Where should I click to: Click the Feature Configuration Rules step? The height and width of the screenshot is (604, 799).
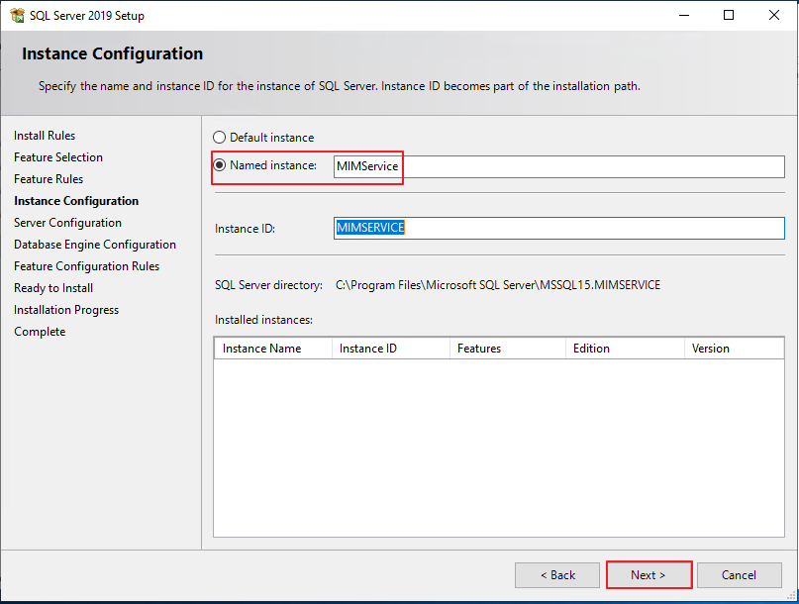[x=86, y=266]
